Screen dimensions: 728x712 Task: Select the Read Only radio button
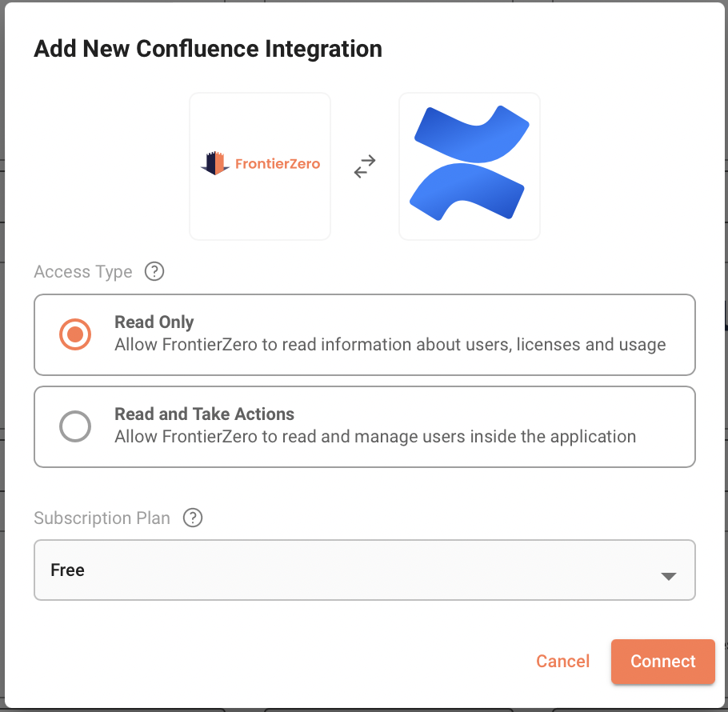(75, 334)
